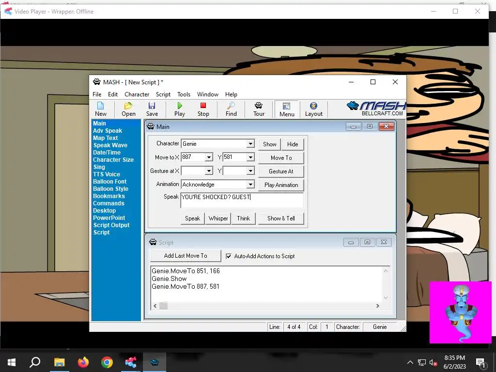Image resolution: width=496 pixels, height=372 pixels.
Task: Start the Tour from toolbar
Action: 259,109
